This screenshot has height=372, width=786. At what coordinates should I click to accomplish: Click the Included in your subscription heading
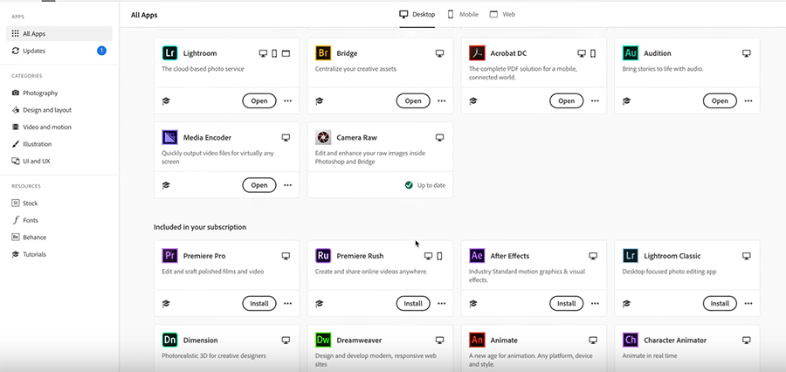[x=200, y=227]
